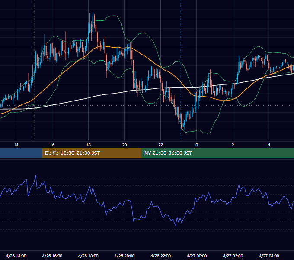Screen dimensions: 294x260
Task: Click the ロンドン 15:30-21:00 JST session bar
Action: (x=92, y=153)
